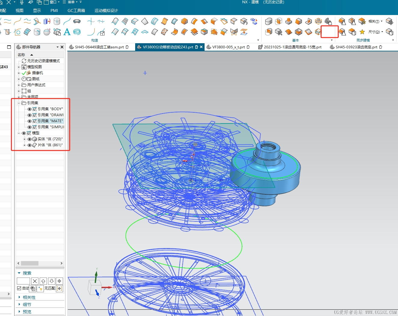Select the point cross tool icon
This screenshot has height=316, width=398.
(91, 21)
